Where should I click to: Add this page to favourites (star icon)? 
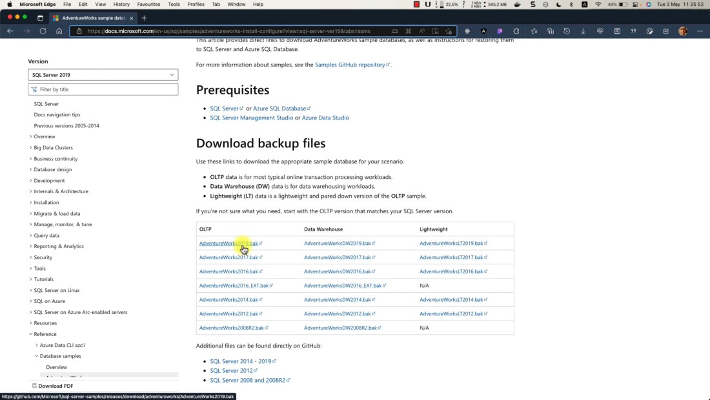point(449,31)
